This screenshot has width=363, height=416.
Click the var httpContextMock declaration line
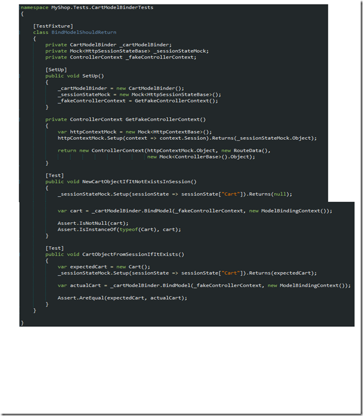(135, 132)
